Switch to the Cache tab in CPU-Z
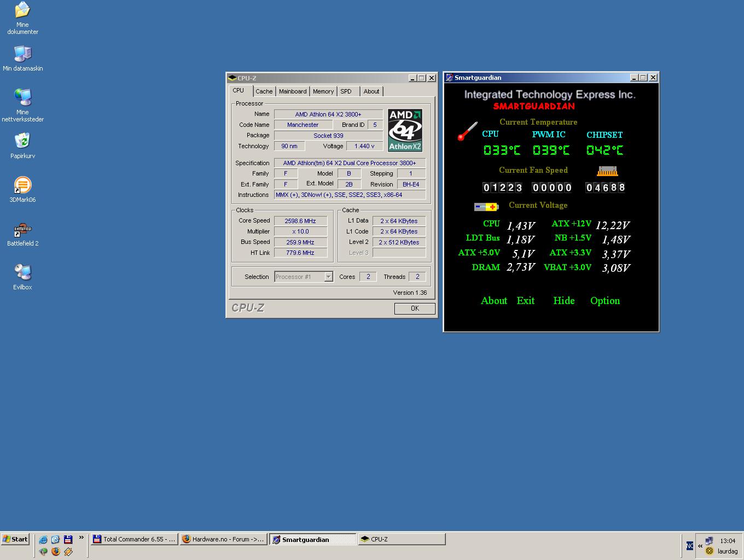This screenshot has height=560, width=744. click(x=264, y=91)
